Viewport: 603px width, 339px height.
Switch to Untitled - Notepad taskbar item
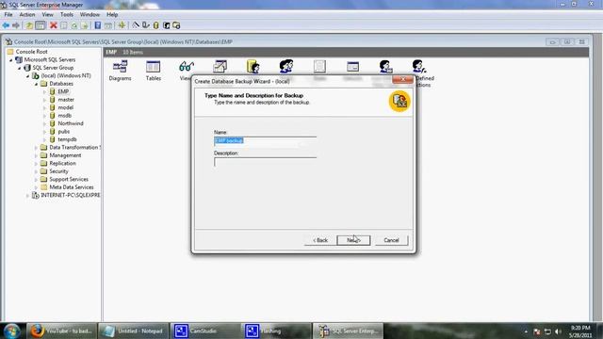[133, 331]
